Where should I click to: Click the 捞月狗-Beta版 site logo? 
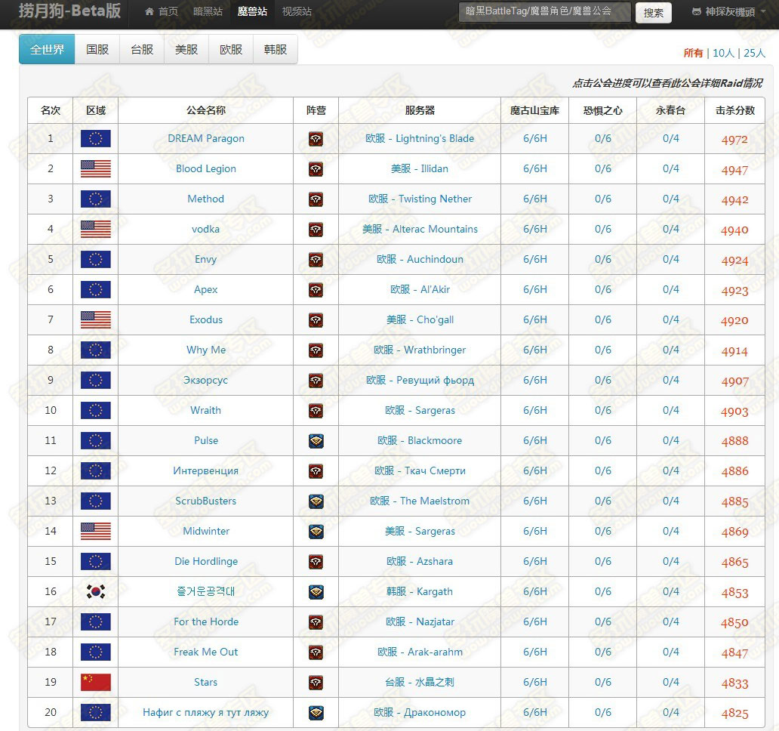pyautogui.click(x=69, y=11)
